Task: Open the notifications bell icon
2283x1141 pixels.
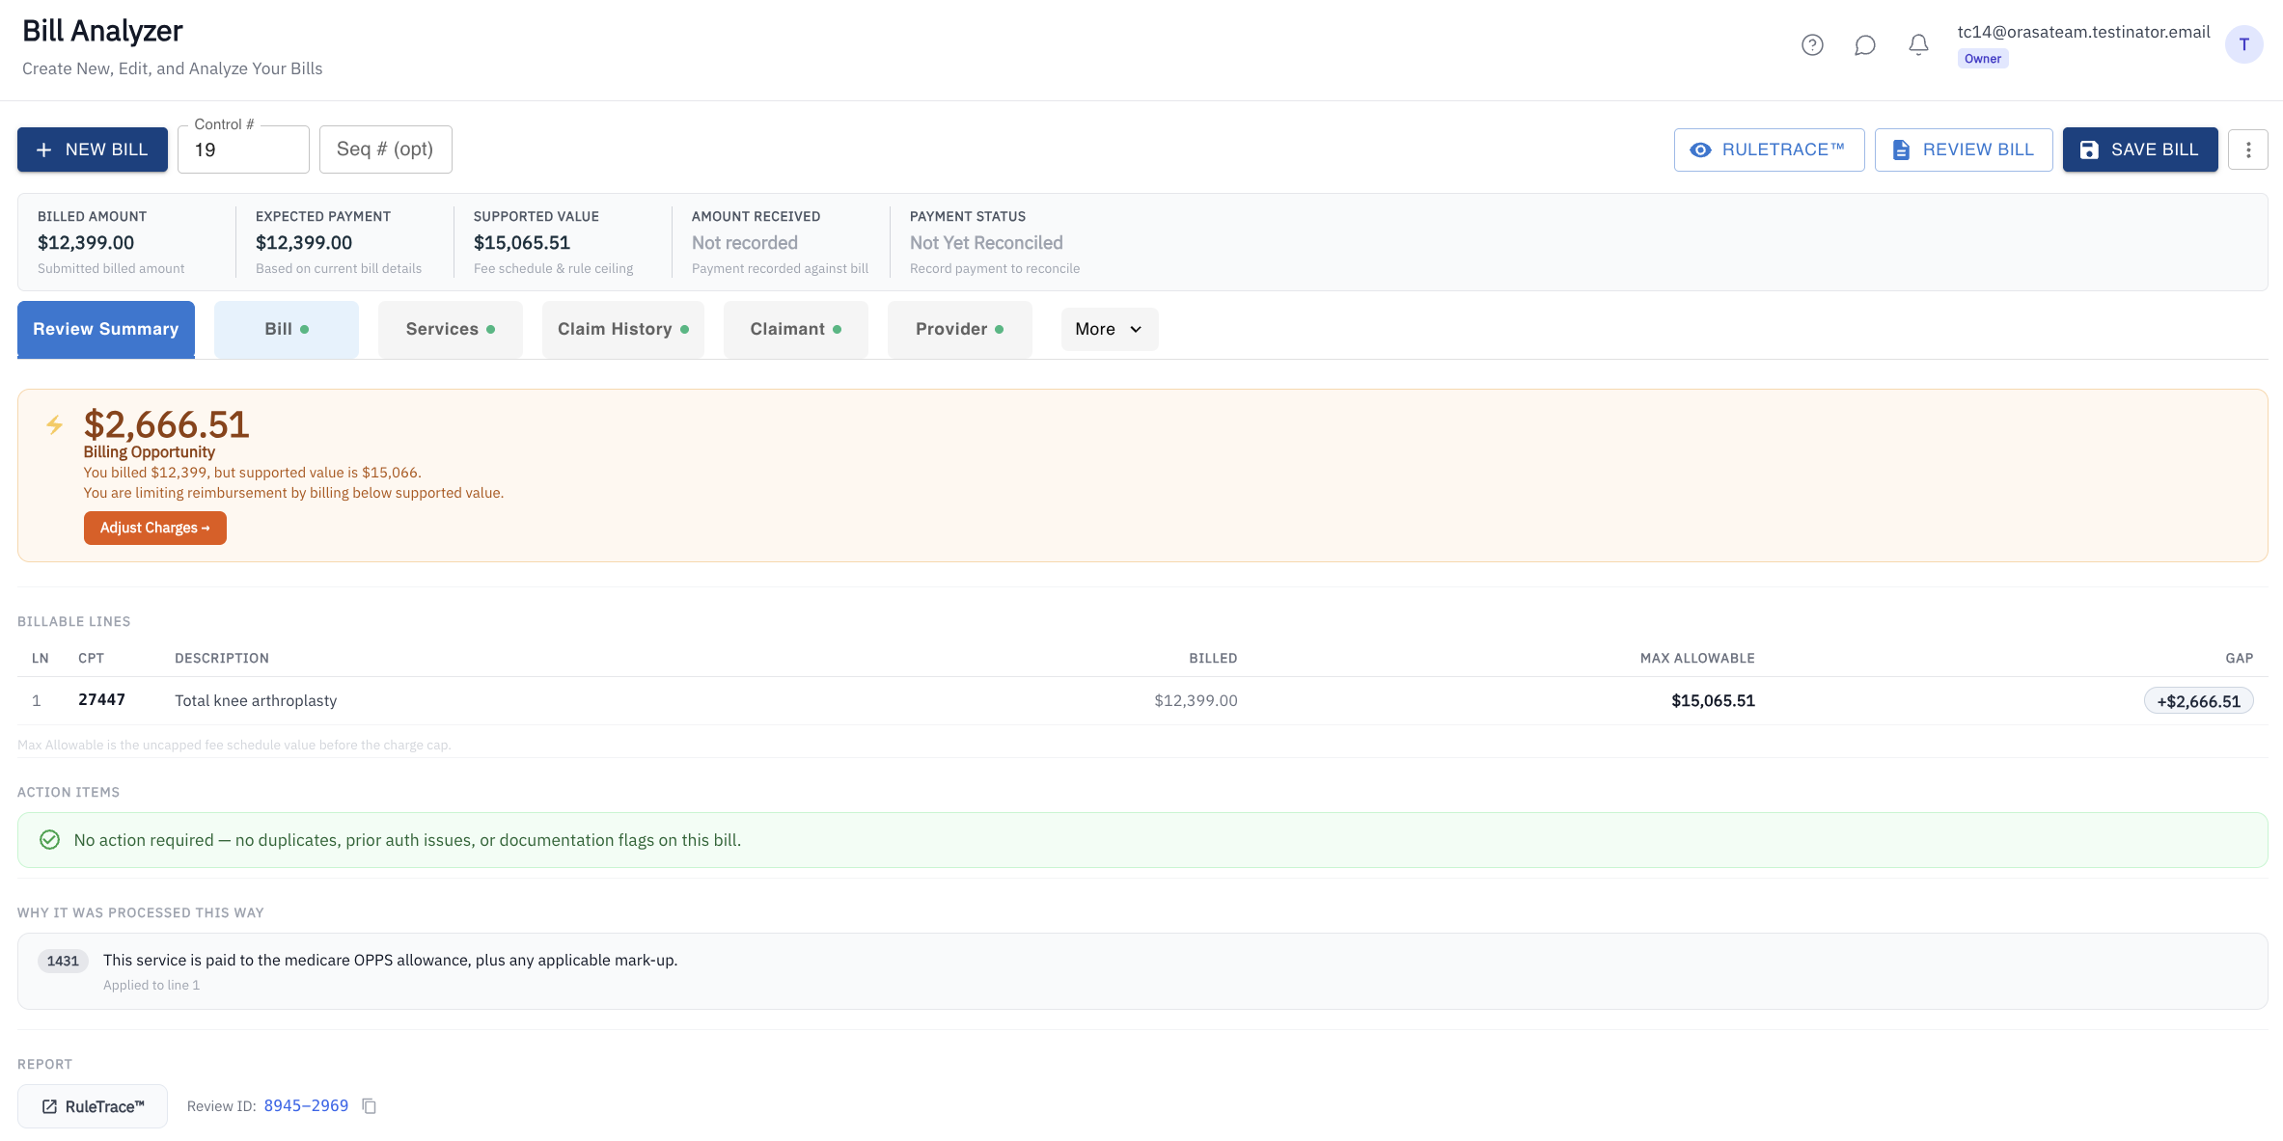Action: coord(1918,44)
